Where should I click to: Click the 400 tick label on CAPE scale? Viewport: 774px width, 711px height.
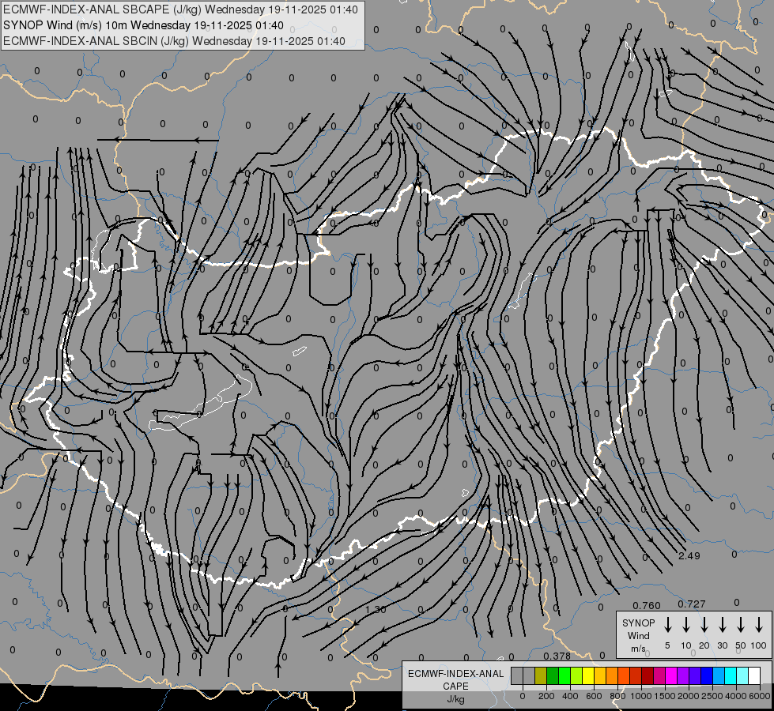pyautogui.click(x=570, y=696)
